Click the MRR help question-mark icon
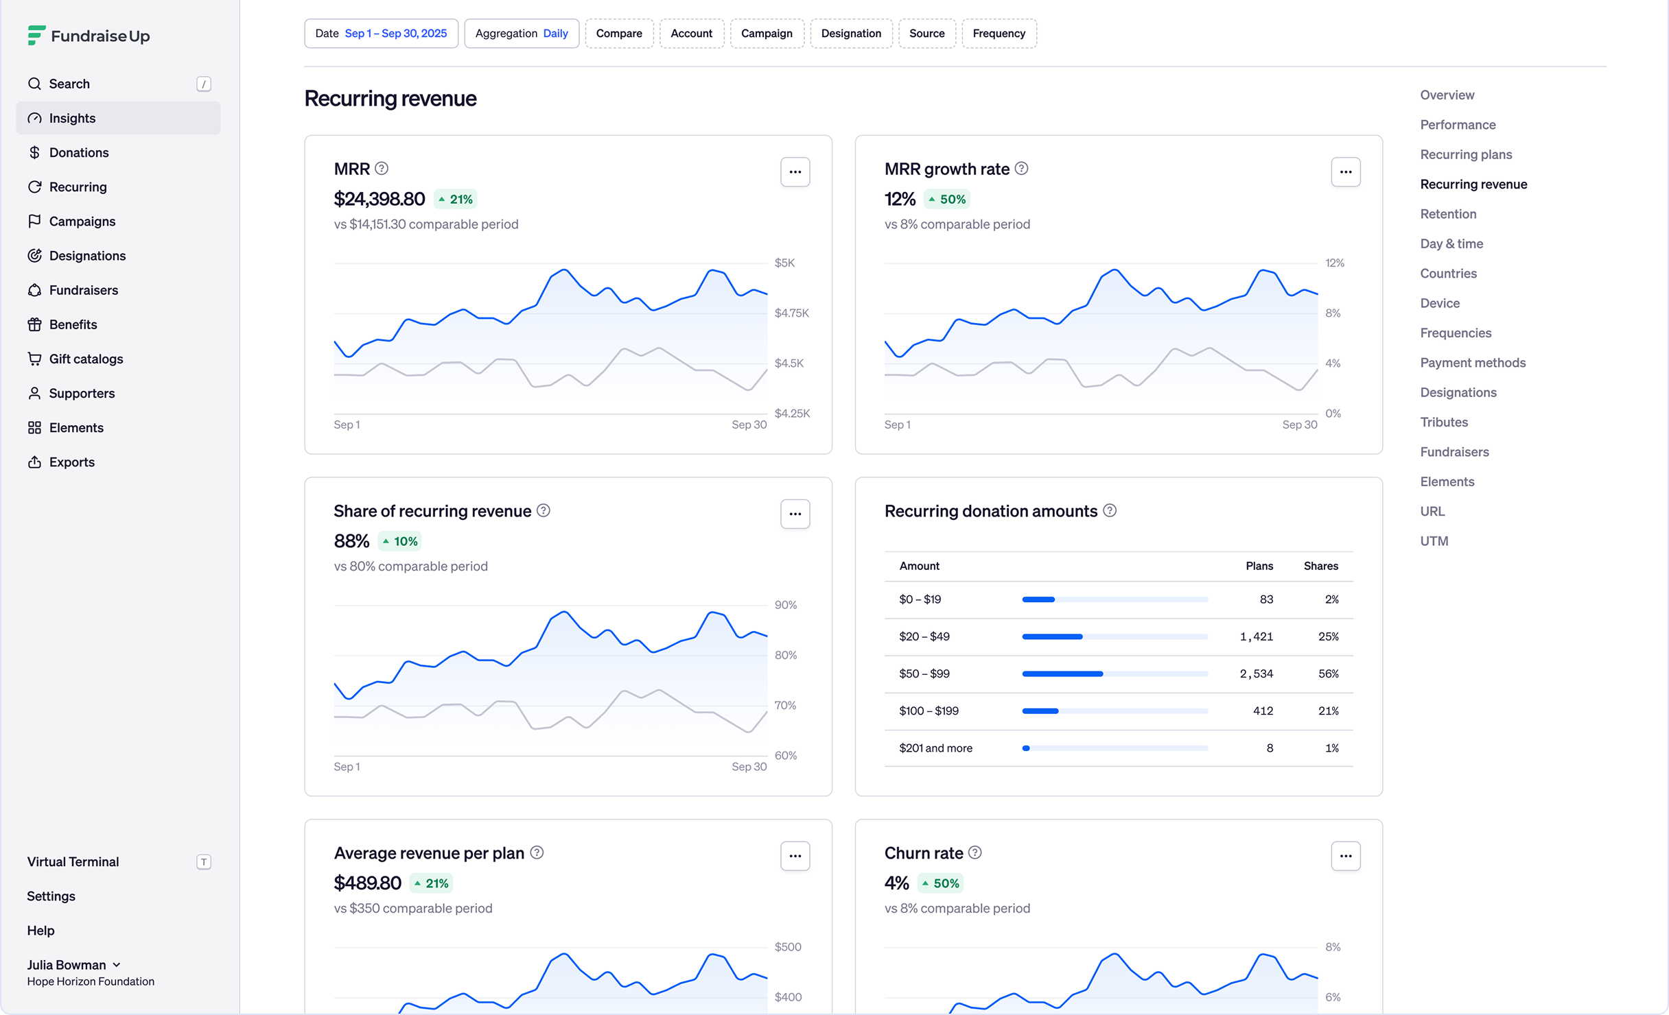Viewport: 1669px width, 1015px height. tap(382, 168)
